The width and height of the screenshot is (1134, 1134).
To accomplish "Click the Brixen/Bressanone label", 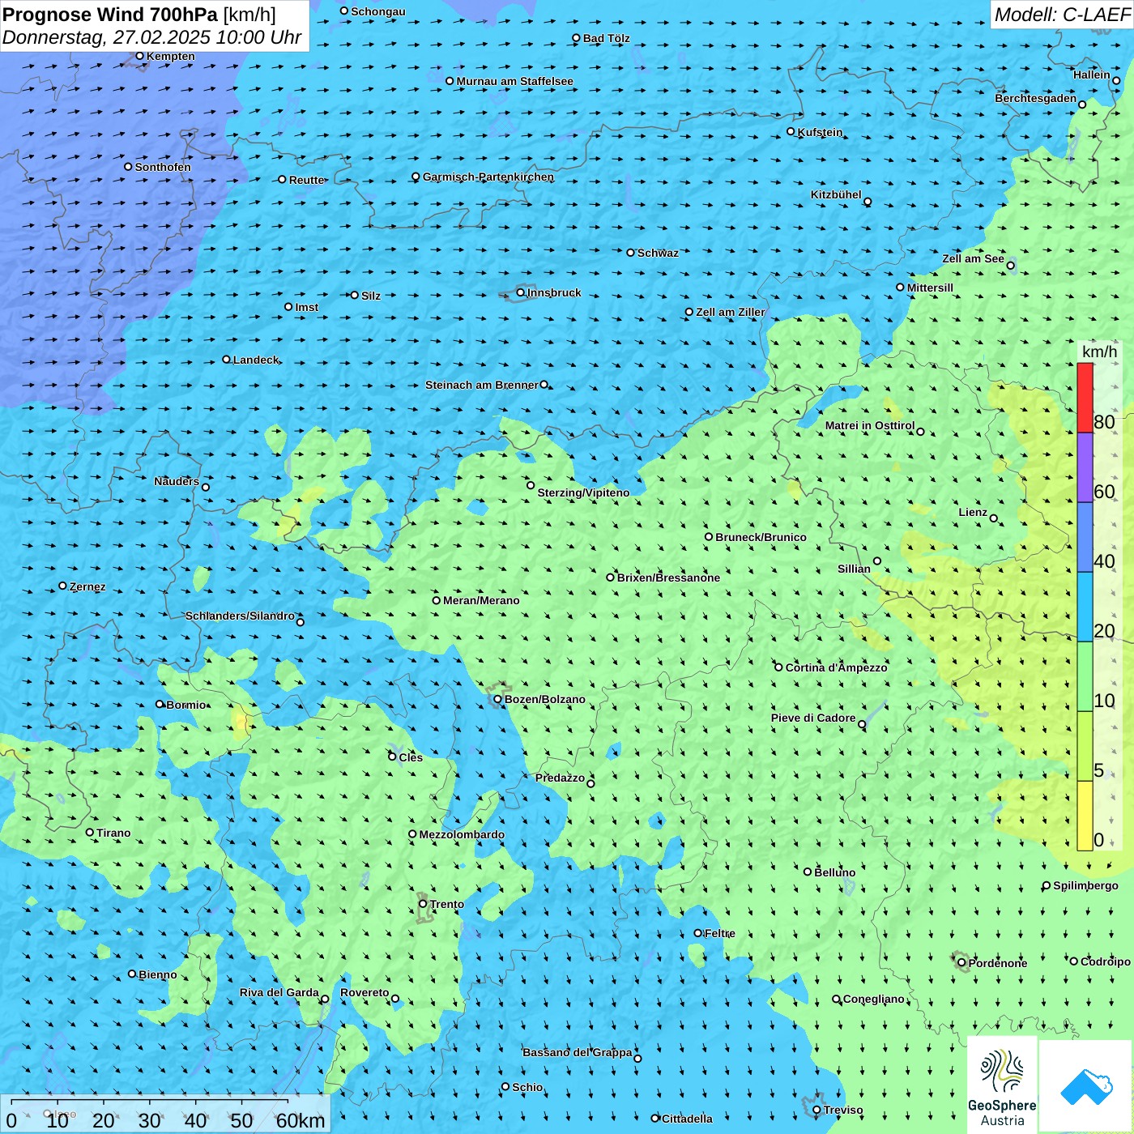I will 668,578.
